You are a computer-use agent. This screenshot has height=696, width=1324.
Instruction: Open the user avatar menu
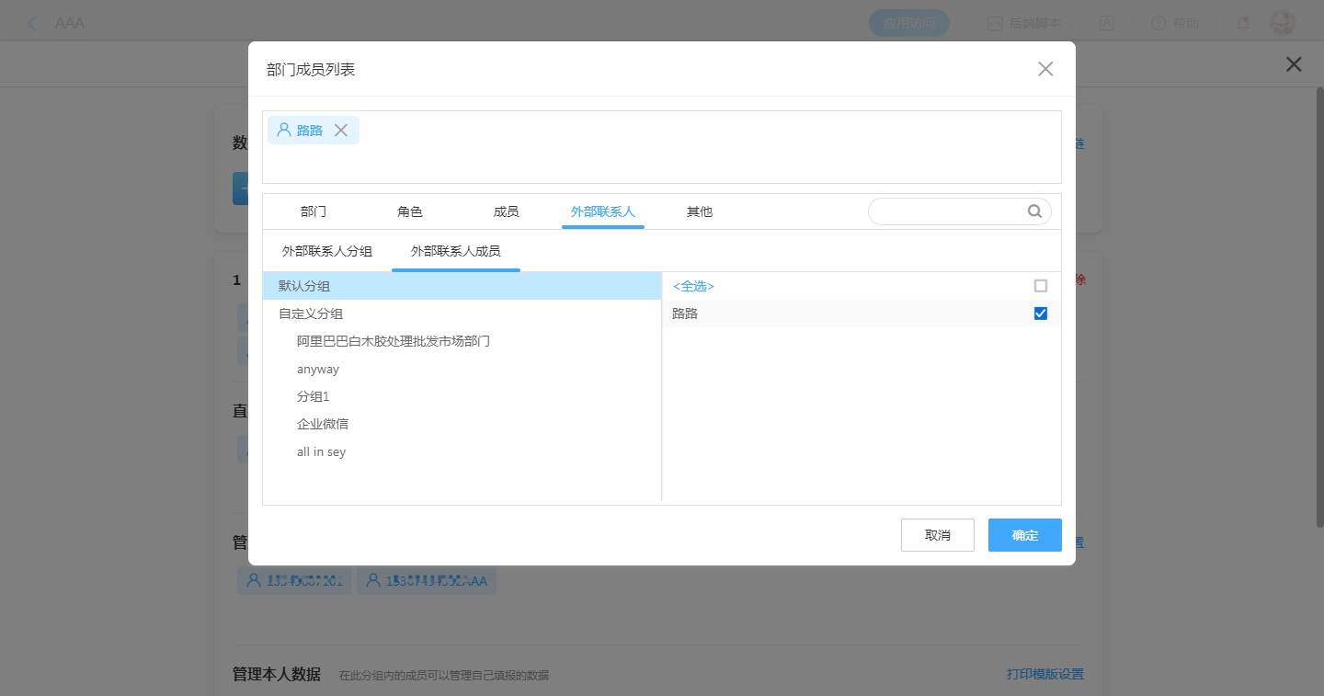click(1282, 23)
